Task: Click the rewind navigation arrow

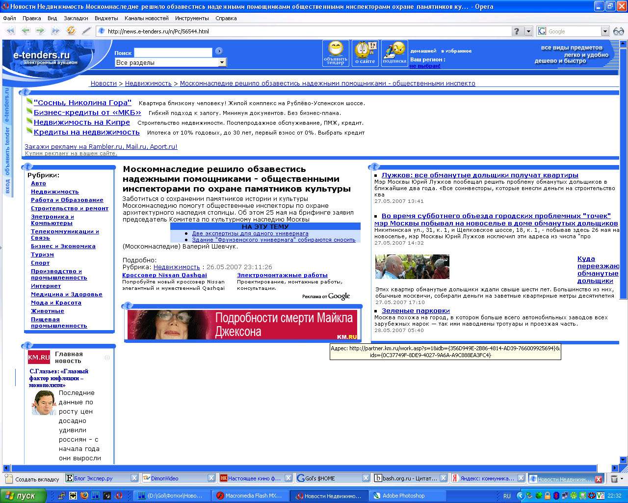Action: [10, 31]
